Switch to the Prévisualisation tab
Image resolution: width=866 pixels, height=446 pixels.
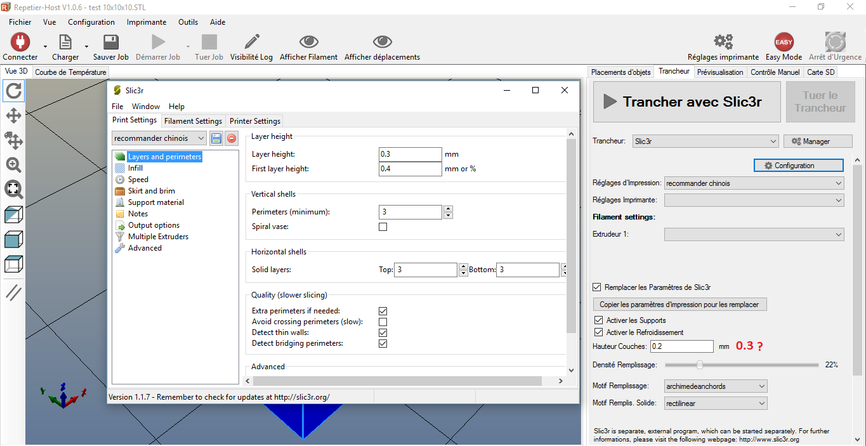[720, 72]
